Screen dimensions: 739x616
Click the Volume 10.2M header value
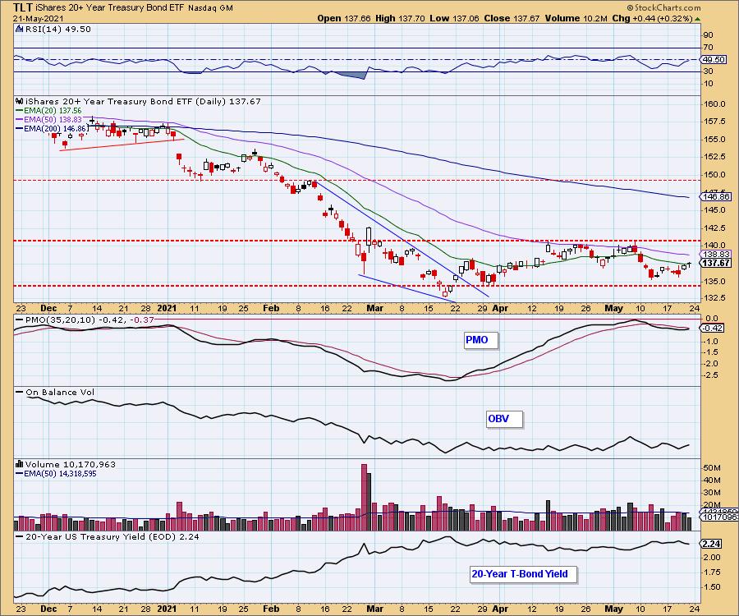[576, 18]
